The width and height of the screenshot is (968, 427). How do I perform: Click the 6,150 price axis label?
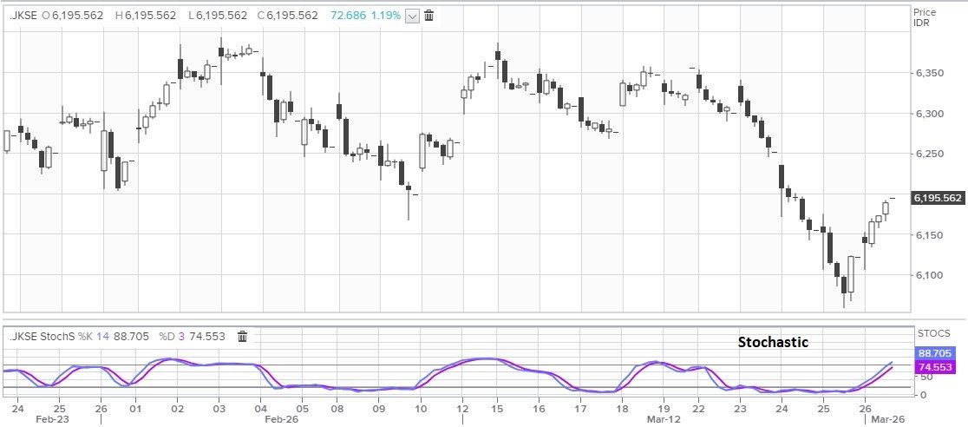[x=928, y=235]
